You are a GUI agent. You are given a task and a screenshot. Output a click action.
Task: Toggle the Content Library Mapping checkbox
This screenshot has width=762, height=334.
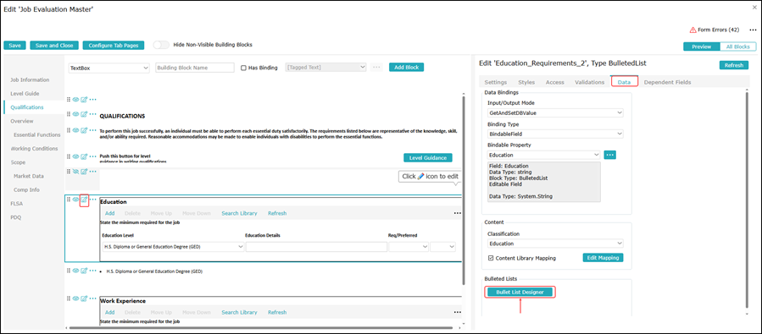pos(491,259)
